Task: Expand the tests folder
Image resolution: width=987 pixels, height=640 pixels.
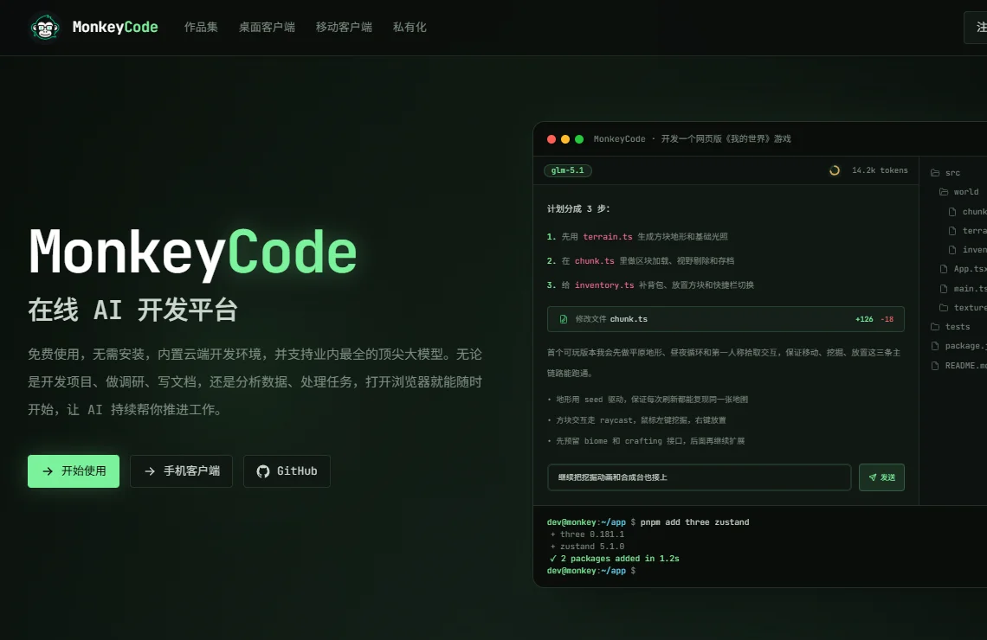Action: 951,327
